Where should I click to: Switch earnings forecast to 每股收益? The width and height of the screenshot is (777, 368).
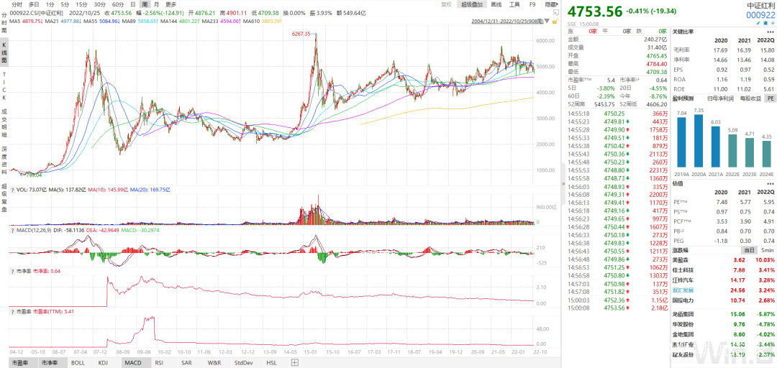[749, 98]
